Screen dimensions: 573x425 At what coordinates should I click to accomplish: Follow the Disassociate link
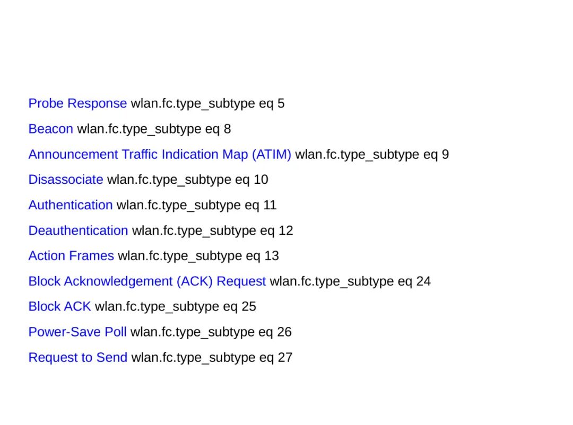pos(66,180)
